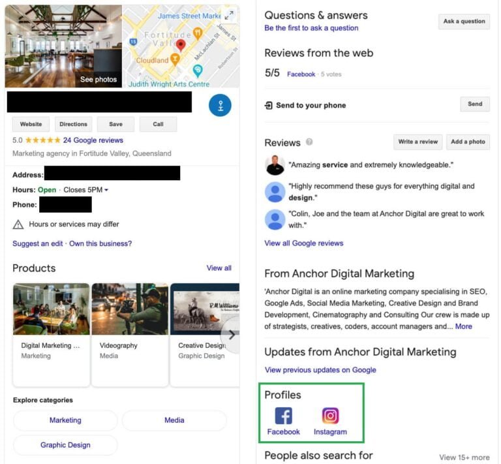
Task: Select the Graphic Design category chip
Action: click(65, 445)
